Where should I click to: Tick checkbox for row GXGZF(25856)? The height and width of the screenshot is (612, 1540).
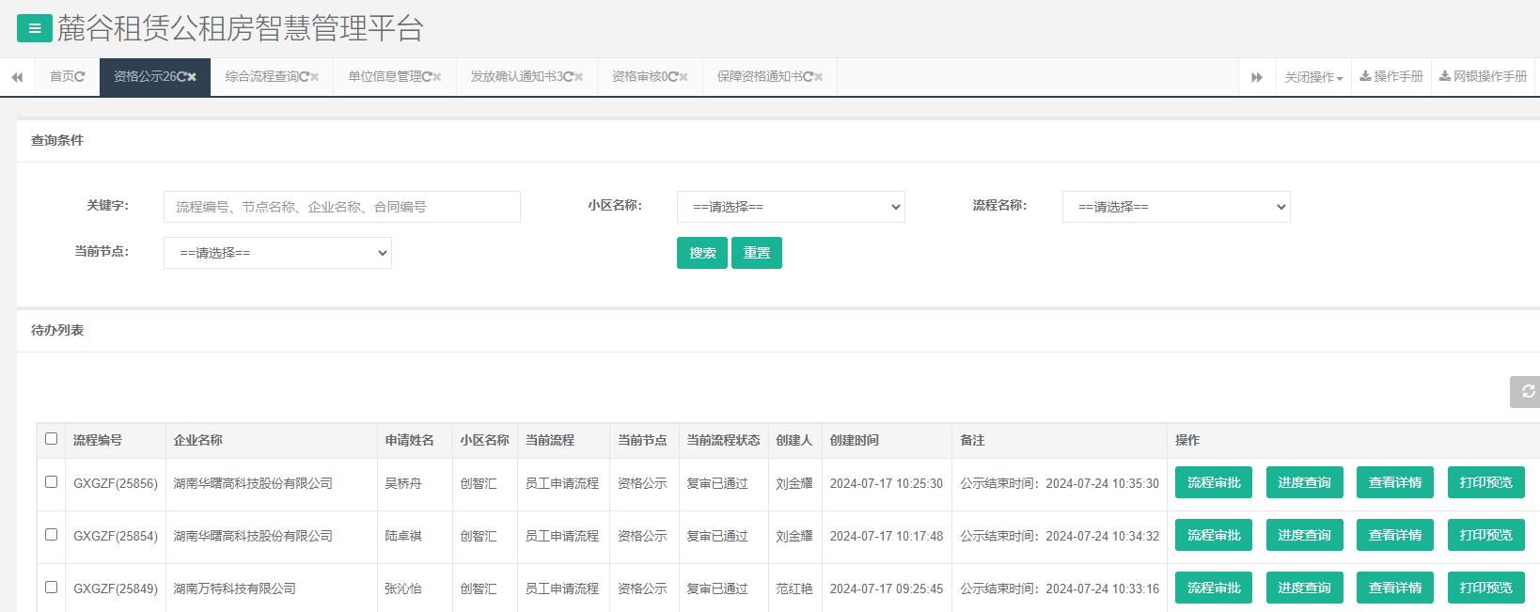tap(52, 482)
